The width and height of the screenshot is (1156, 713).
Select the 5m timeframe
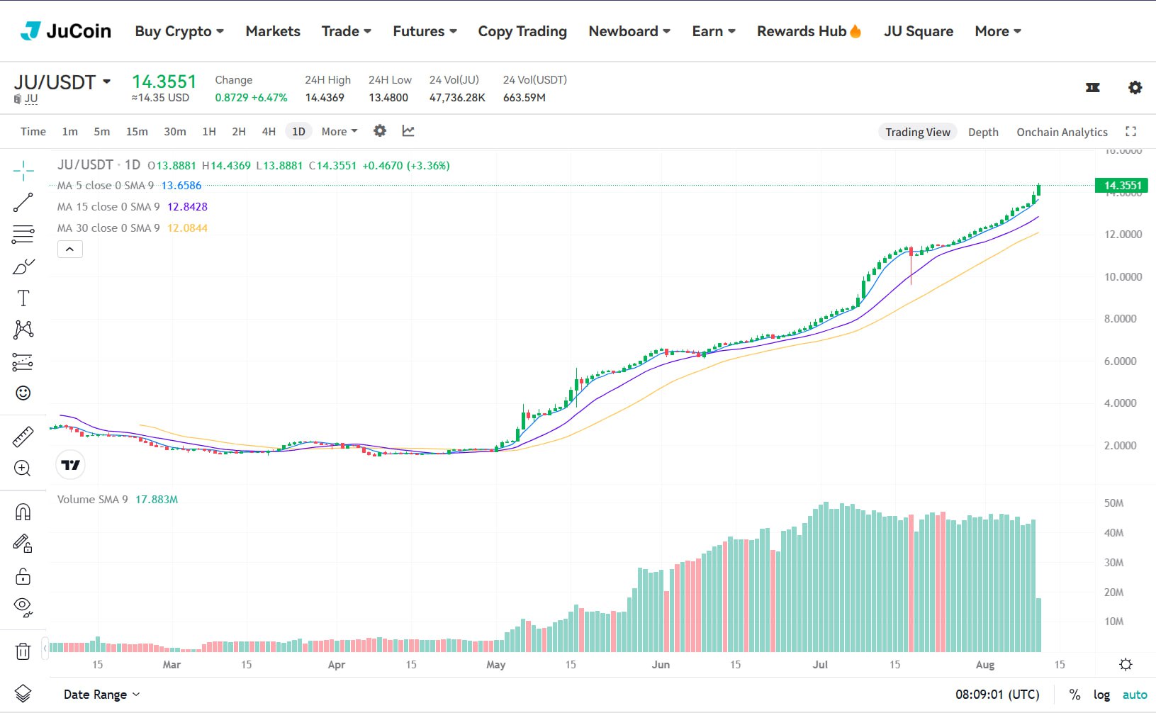click(102, 132)
